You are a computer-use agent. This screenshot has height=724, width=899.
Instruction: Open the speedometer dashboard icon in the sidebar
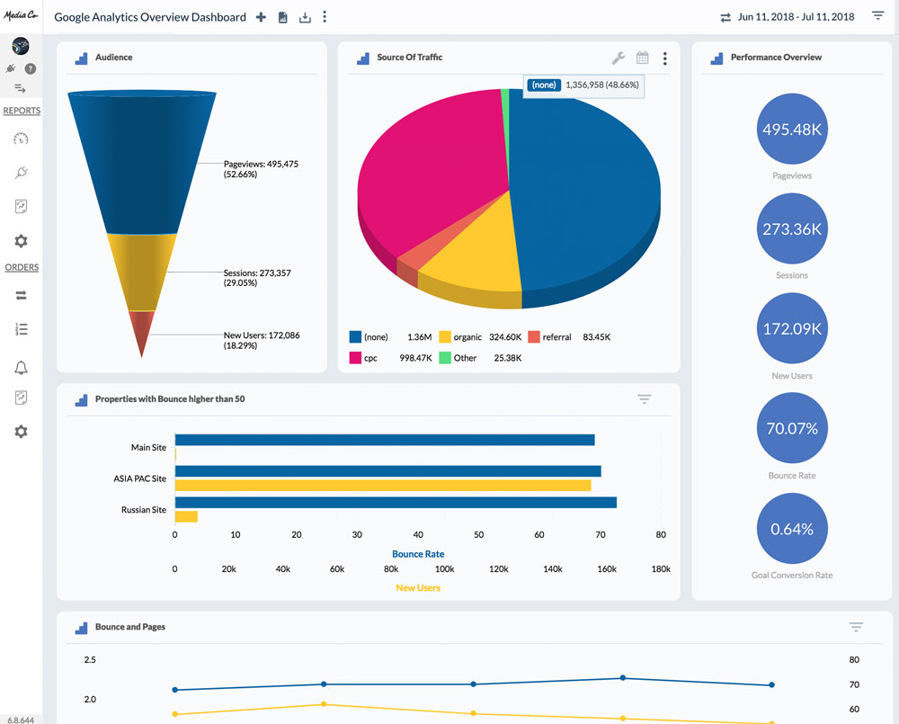[x=22, y=139]
